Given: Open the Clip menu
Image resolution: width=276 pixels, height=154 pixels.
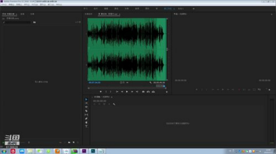Looking at the screenshot, I should (x=19, y=5).
